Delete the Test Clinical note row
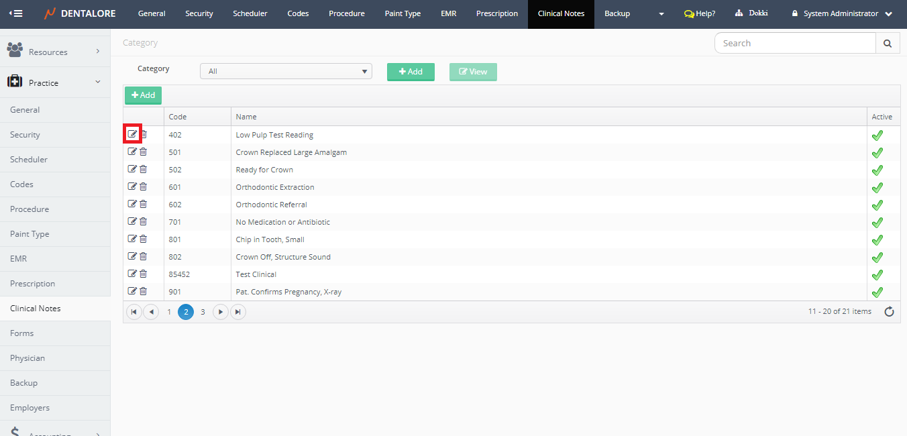 [x=144, y=274]
